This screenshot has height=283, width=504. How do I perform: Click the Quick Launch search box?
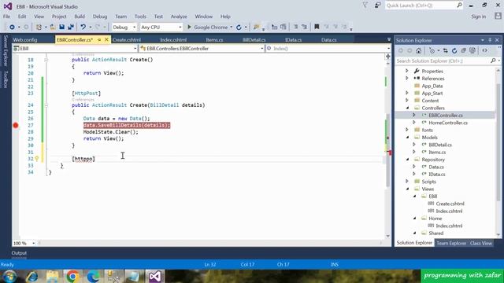pyautogui.click(x=424, y=6)
